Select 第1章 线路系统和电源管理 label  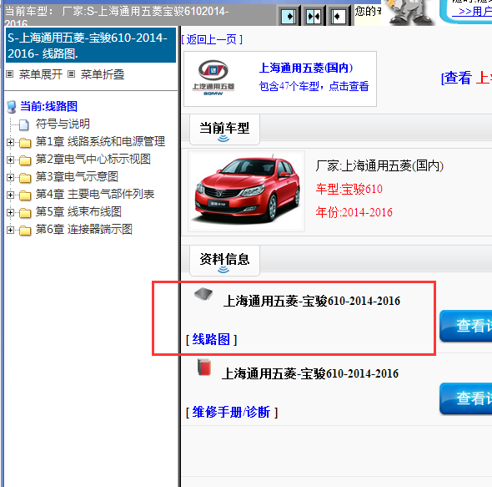100,141
